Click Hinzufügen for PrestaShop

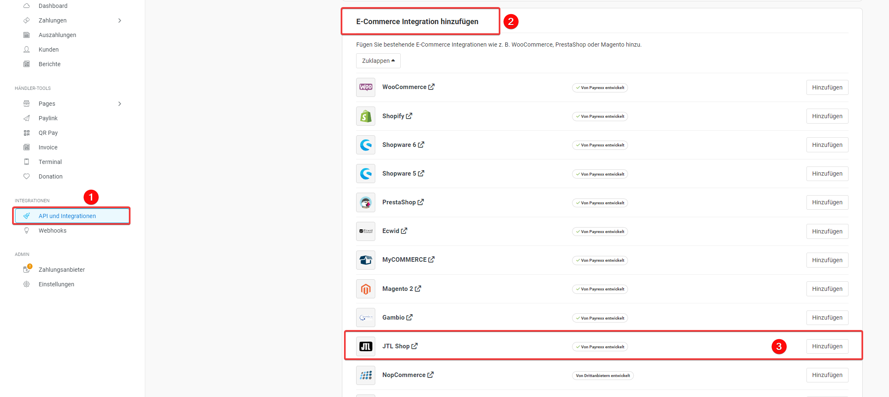click(x=827, y=202)
